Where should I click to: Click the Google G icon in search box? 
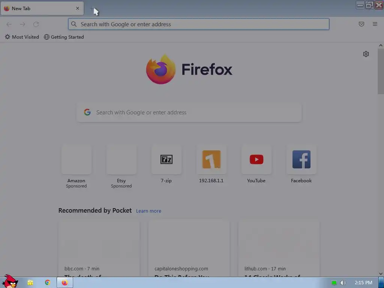tap(87, 112)
